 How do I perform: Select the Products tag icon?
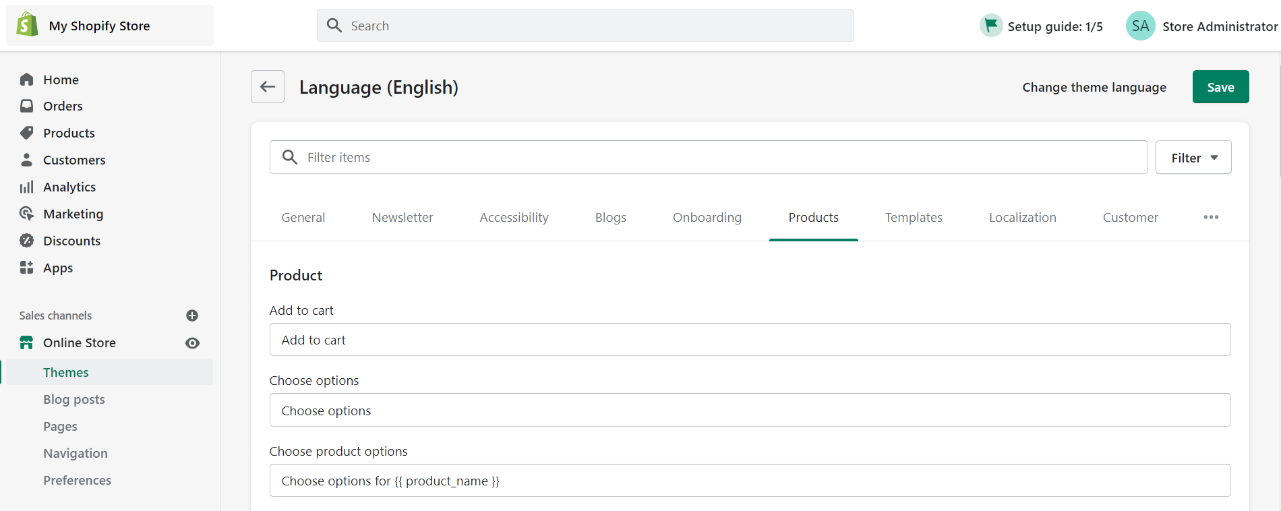pyautogui.click(x=26, y=133)
